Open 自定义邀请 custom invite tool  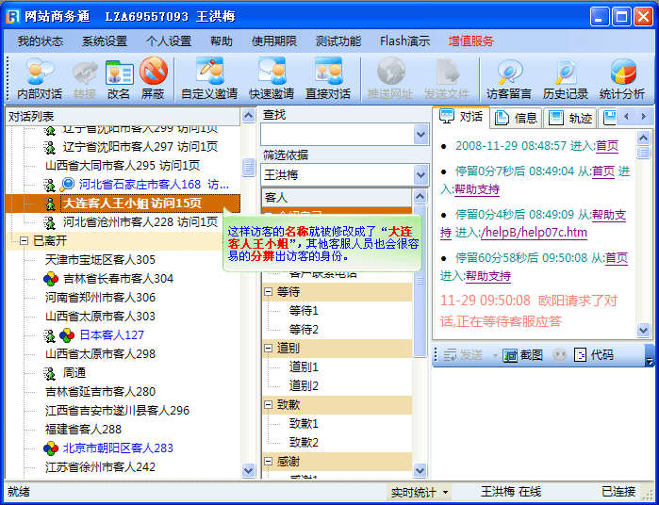click(x=209, y=77)
